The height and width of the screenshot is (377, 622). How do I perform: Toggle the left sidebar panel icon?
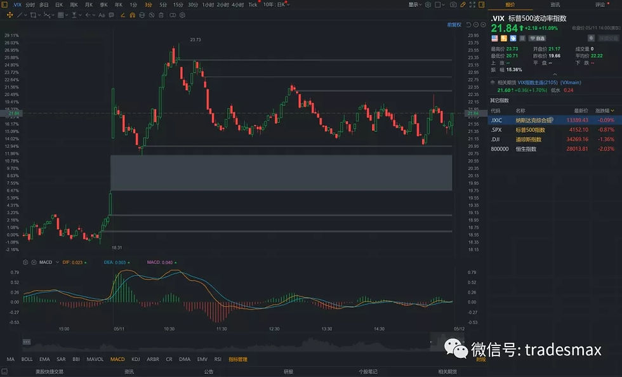5,5
